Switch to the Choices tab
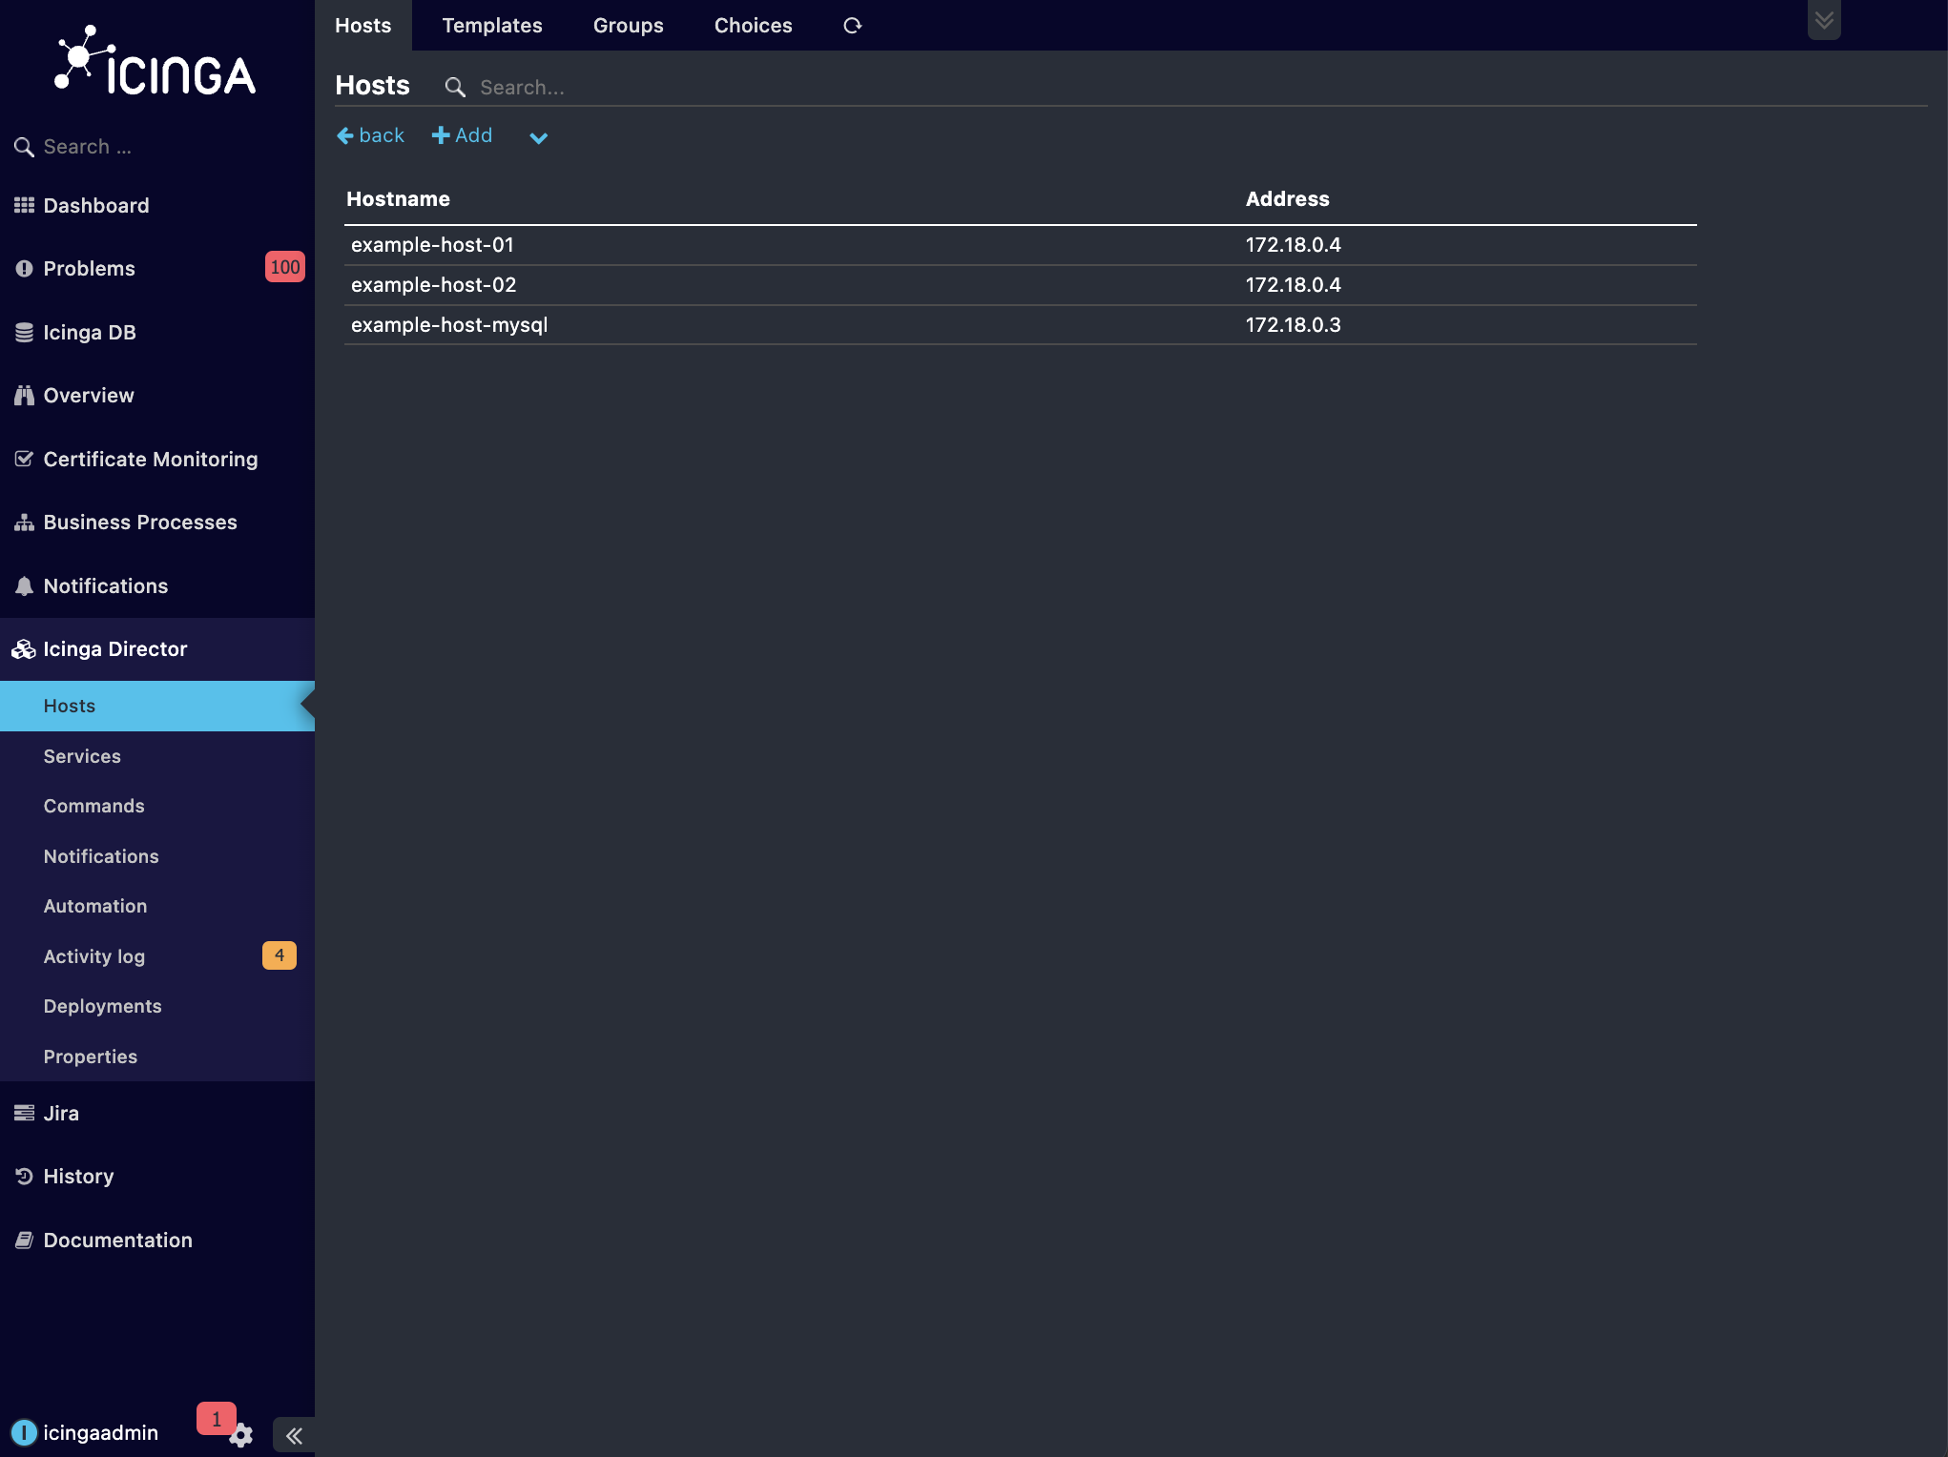This screenshot has height=1457, width=1948. pyautogui.click(x=754, y=26)
